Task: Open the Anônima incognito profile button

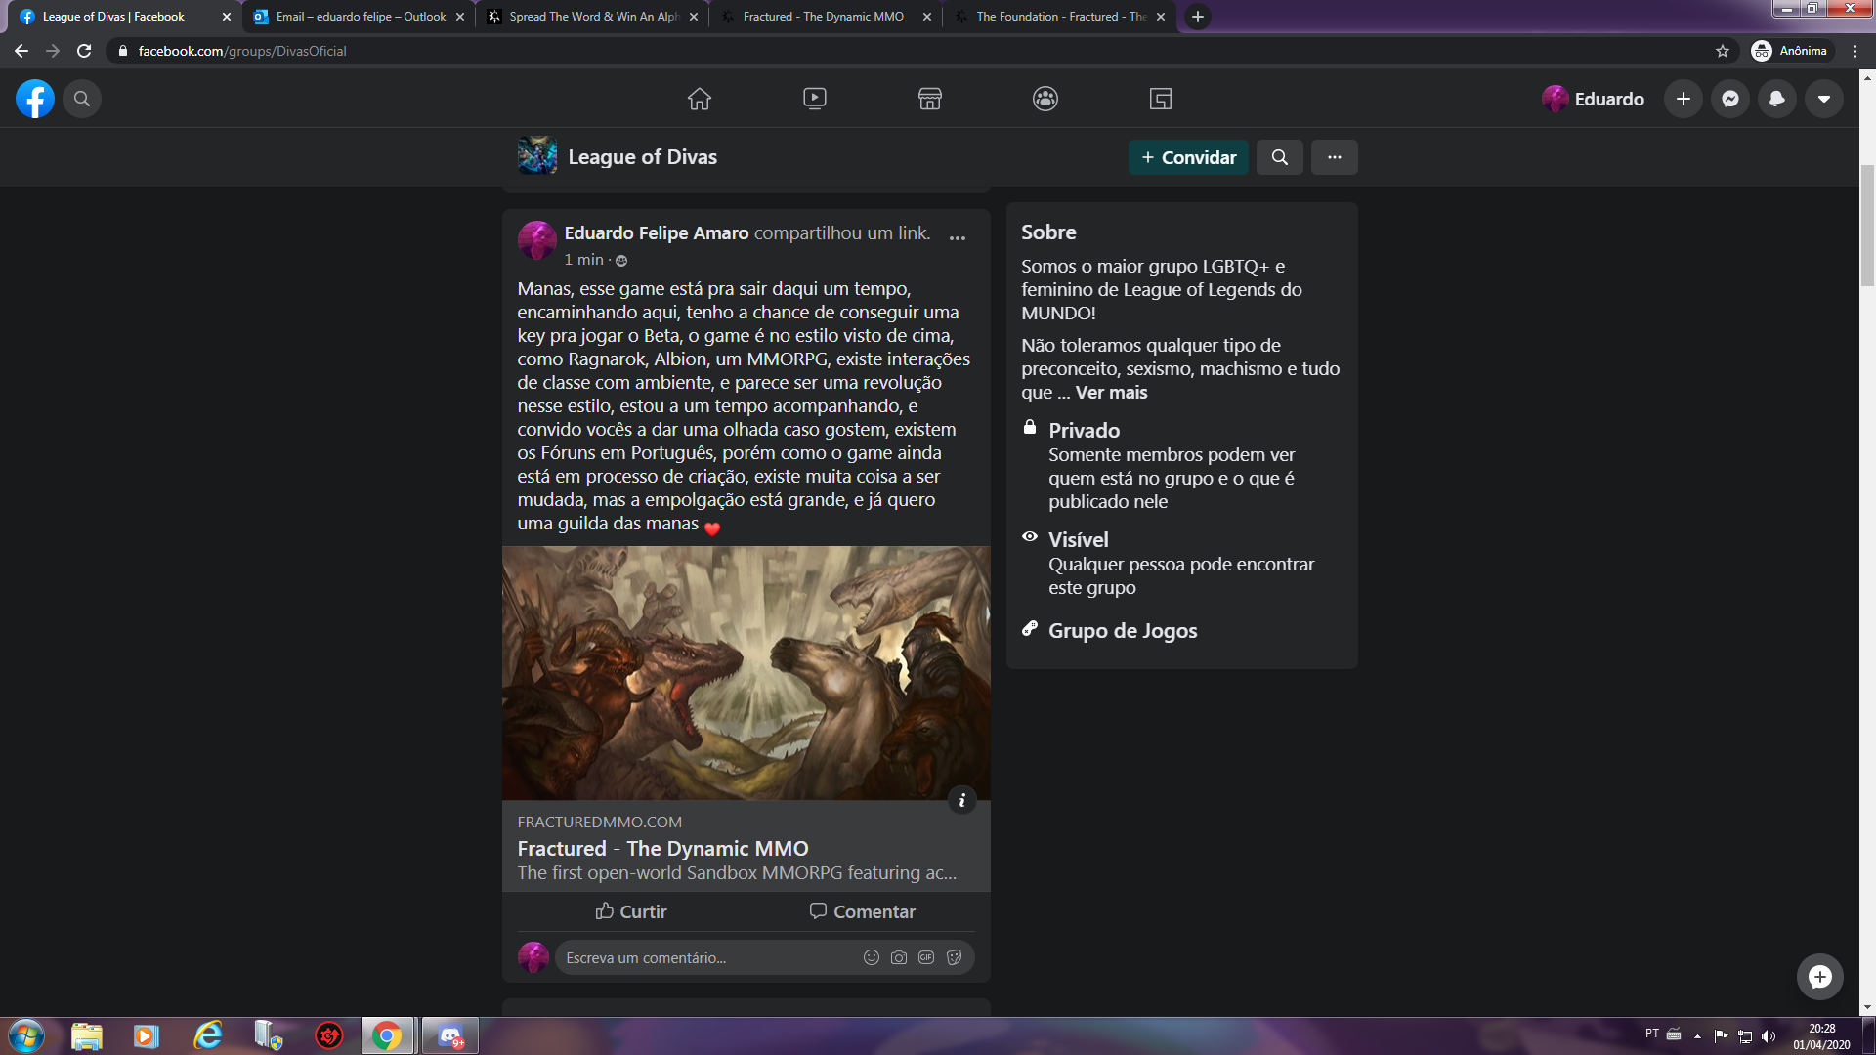Action: [x=1790, y=51]
